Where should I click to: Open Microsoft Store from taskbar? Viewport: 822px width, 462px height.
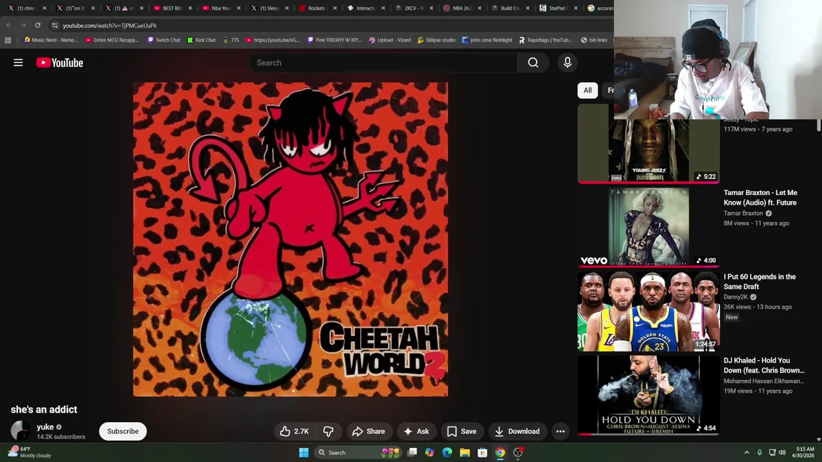tap(482, 452)
